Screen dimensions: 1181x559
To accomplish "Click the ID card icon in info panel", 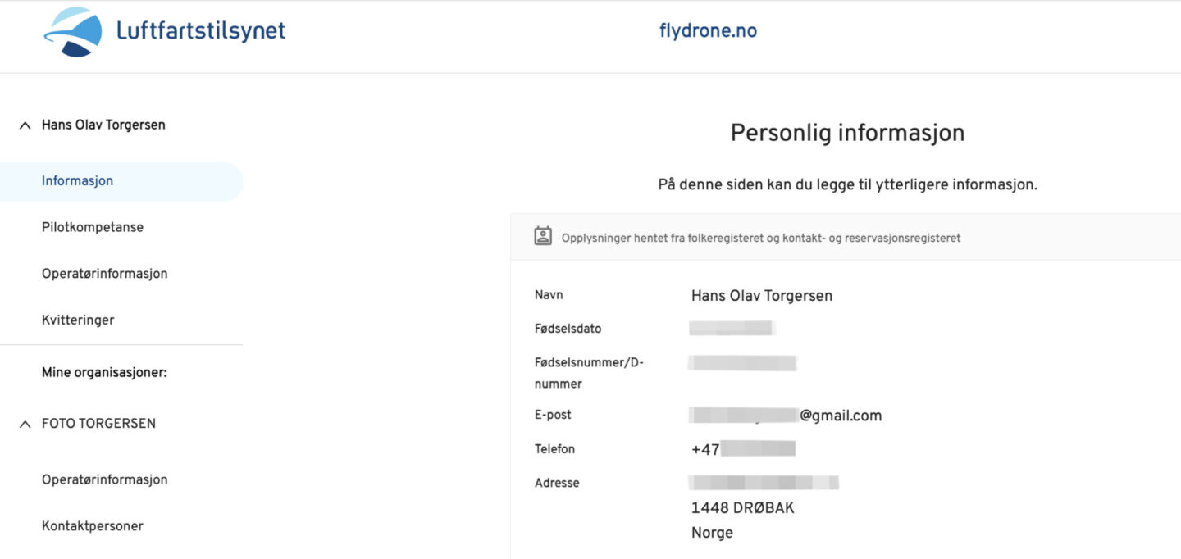I will [543, 237].
